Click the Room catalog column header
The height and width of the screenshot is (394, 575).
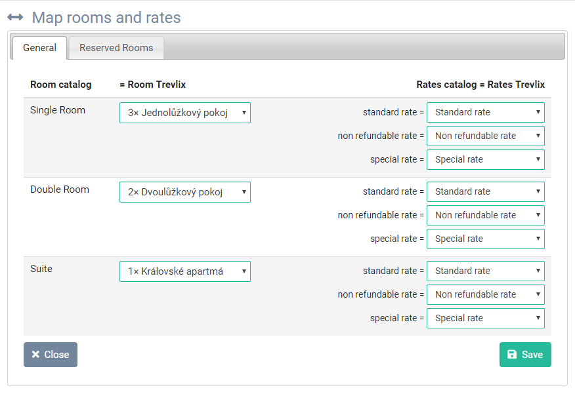pos(61,85)
